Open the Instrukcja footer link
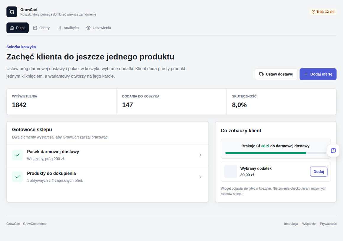Viewport: 343px width, 241px height. pos(291,224)
